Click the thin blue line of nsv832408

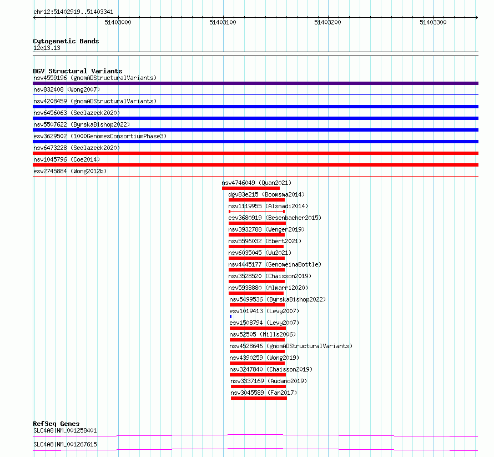(x=255, y=94)
